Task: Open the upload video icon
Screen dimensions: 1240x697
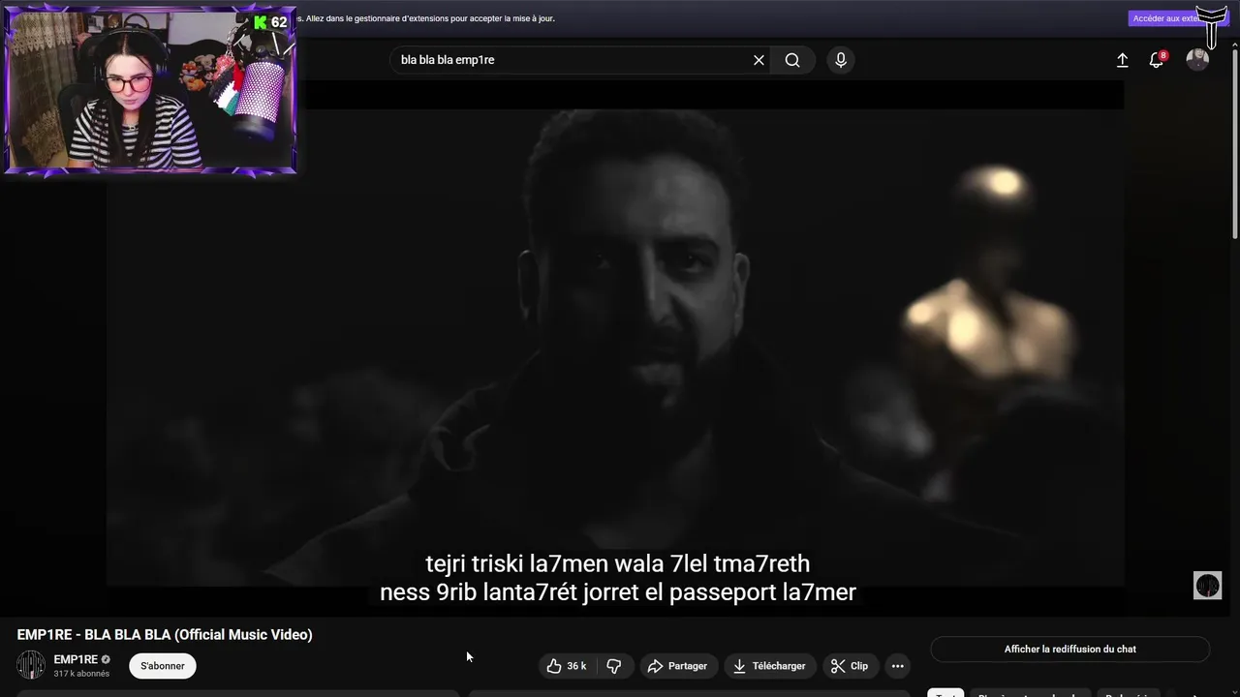Action: 1122,60
